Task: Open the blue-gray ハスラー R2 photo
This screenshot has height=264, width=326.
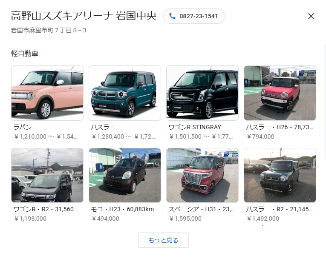Action: (280, 175)
